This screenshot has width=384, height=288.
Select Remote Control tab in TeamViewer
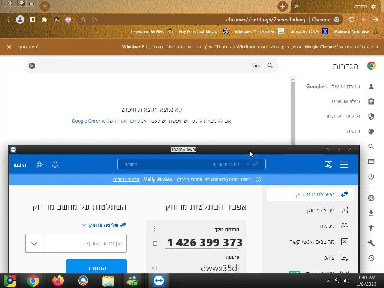pyautogui.click(x=310, y=195)
